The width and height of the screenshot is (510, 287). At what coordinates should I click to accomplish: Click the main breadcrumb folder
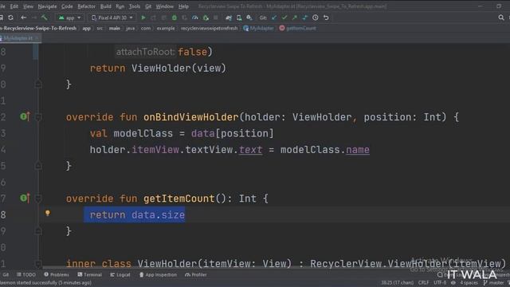(115, 29)
